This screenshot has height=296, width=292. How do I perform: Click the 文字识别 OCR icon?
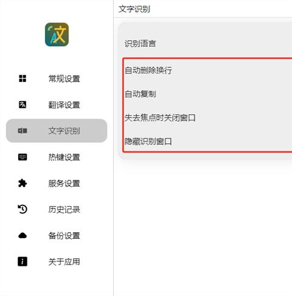[x=23, y=131]
